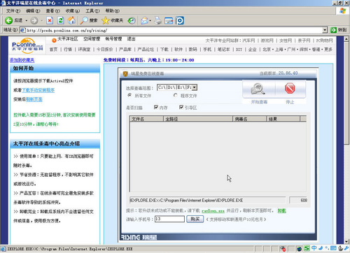Click the History clock-arrow icon
This screenshot has height=253, width=350.
click(132, 20)
